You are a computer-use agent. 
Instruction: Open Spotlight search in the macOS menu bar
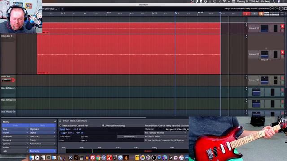pos(274,1)
